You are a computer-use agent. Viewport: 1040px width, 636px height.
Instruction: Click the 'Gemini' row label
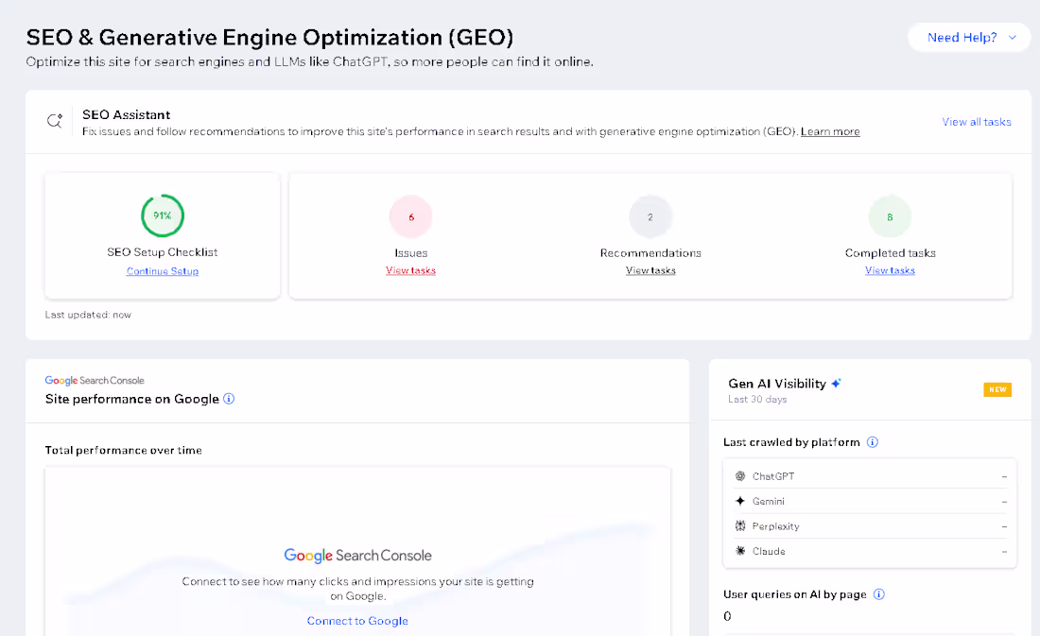(x=769, y=502)
